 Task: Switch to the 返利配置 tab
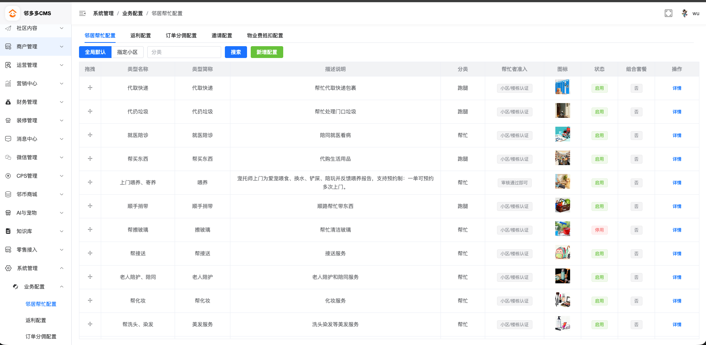click(x=141, y=35)
